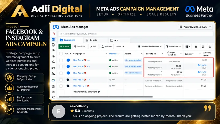Click the sort arrows next to Campaign header
This screenshot has width=220, height=124.
click(84, 54)
